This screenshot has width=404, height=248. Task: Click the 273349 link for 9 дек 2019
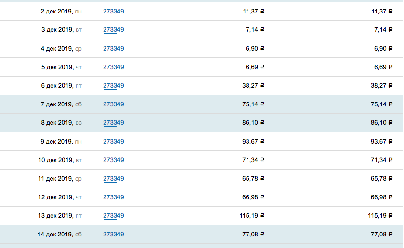coord(114,142)
